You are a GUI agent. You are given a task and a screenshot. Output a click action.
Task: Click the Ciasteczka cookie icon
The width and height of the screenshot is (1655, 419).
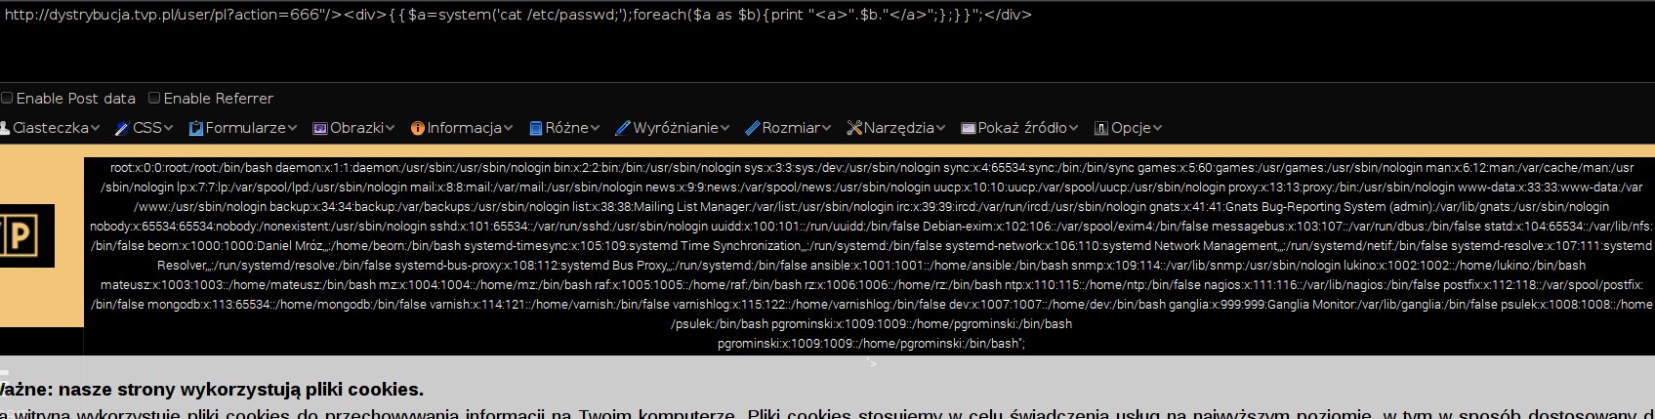(5, 128)
